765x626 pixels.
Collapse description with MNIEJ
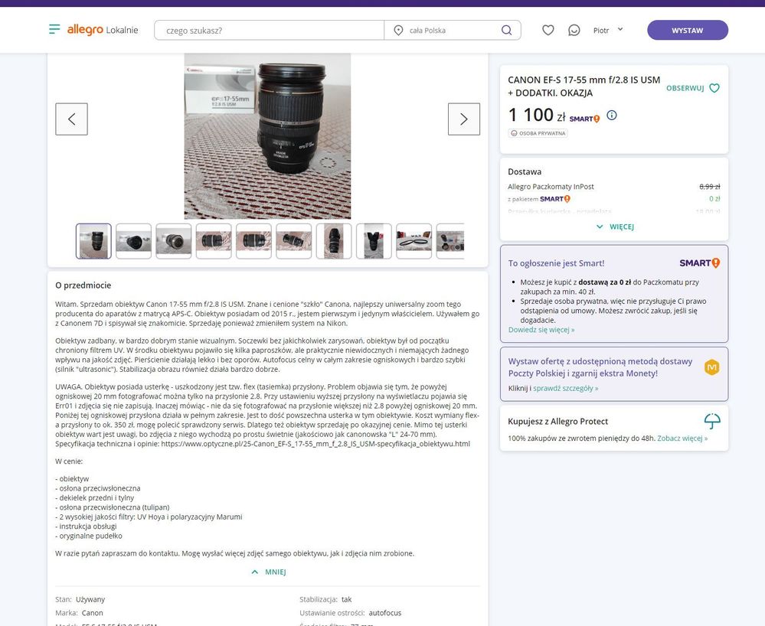pos(268,572)
